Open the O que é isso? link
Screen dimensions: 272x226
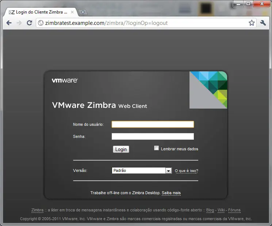187,171
